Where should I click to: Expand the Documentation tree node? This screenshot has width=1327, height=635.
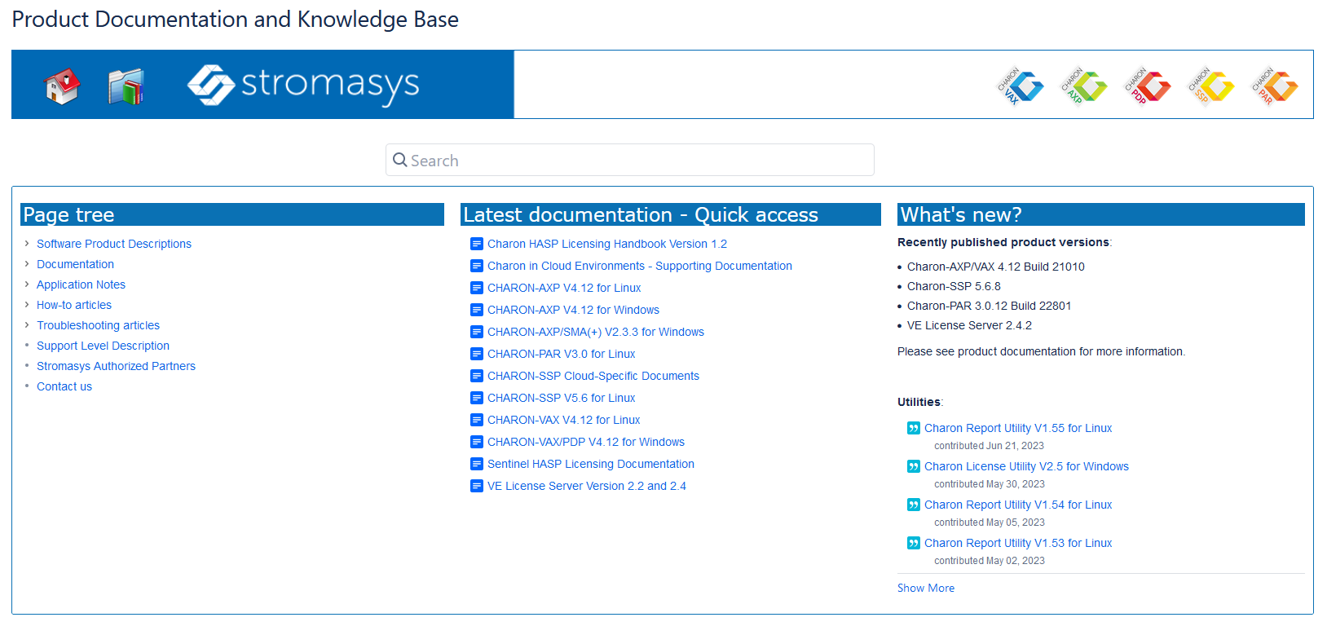(27, 263)
